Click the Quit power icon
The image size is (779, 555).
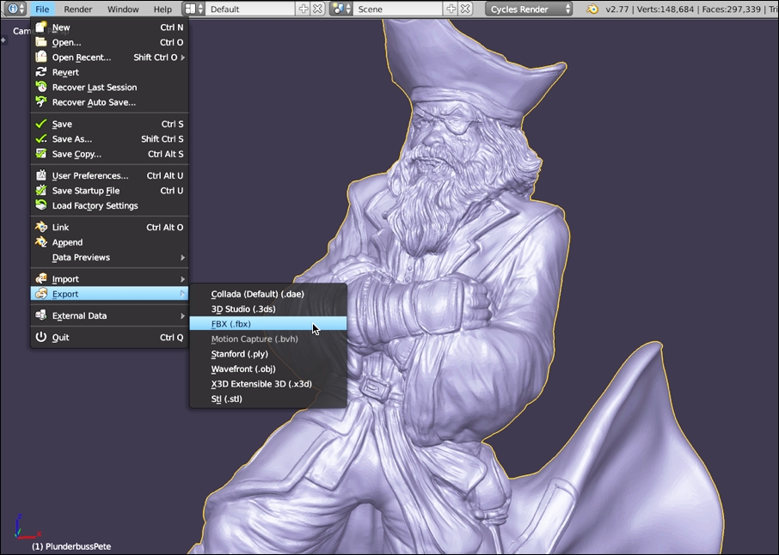[x=41, y=337]
